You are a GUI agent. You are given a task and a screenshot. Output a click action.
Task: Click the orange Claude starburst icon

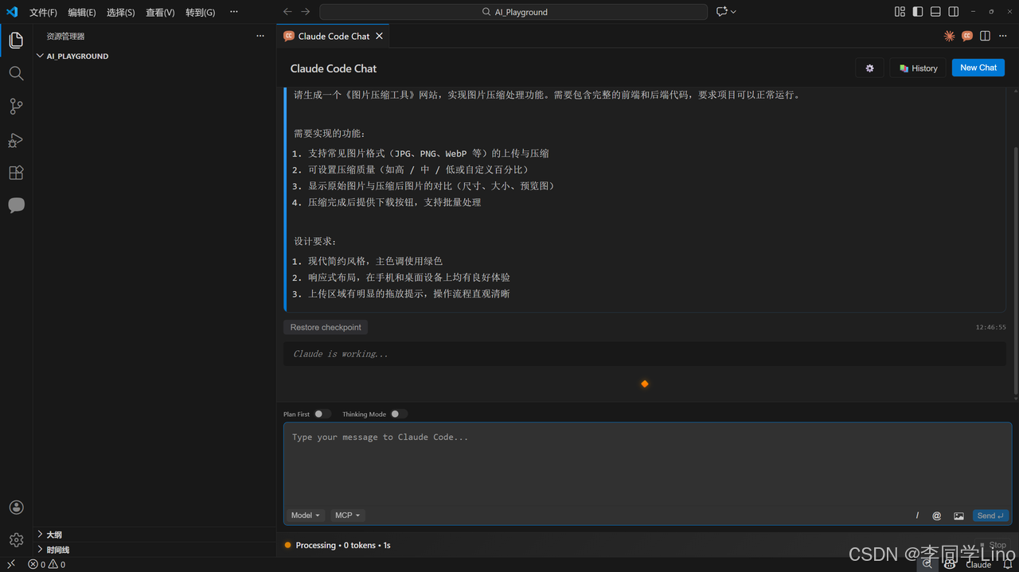pyautogui.click(x=949, y=36)
